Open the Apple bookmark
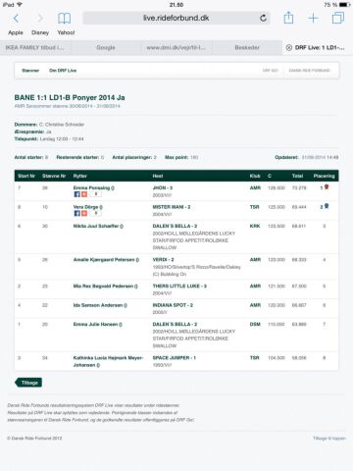This screenshot has height=471, width=353. click(16, 32)
